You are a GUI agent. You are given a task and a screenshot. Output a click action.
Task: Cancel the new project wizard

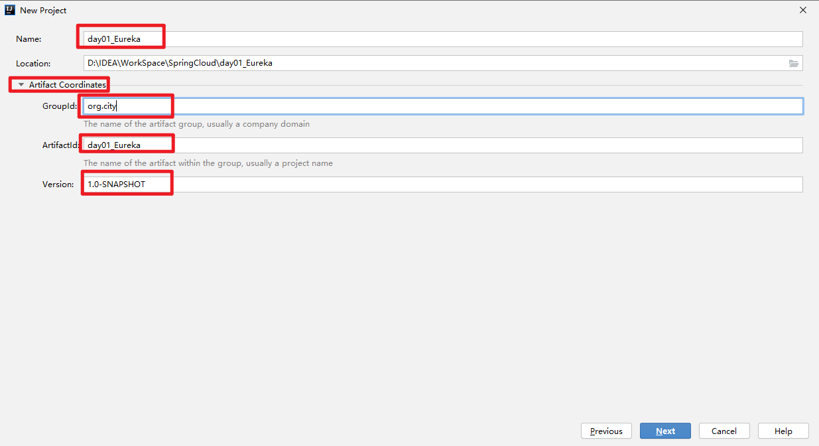724,431
